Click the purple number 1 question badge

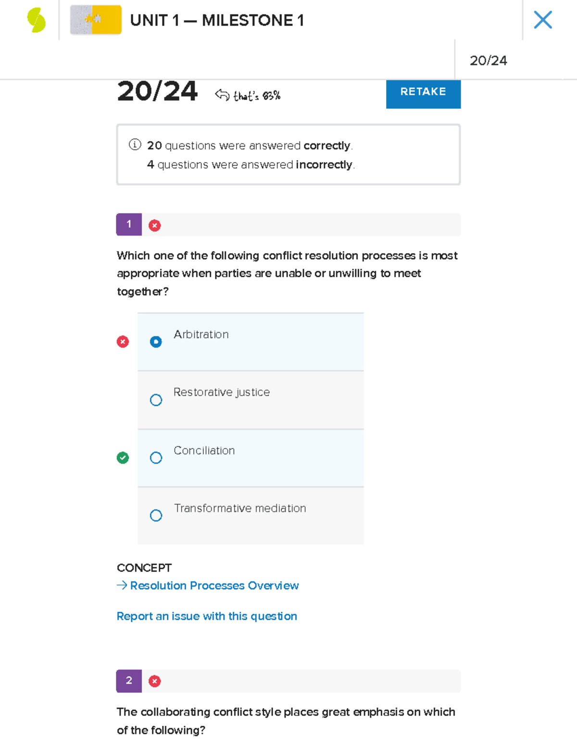(128, 225)
